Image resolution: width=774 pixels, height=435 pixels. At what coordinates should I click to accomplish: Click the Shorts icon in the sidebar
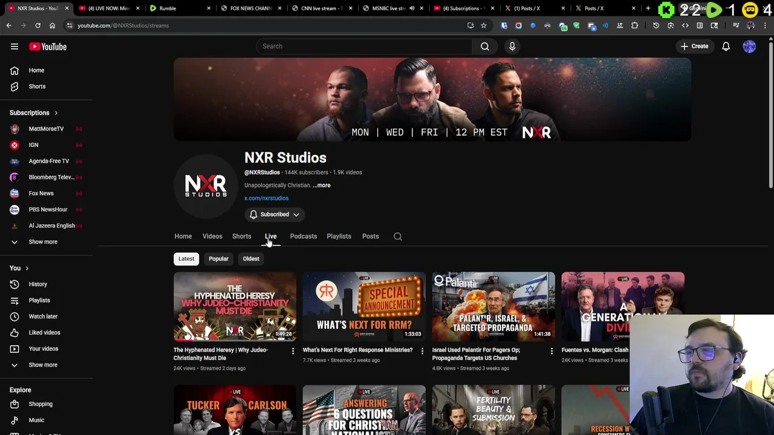click(15, 86)
